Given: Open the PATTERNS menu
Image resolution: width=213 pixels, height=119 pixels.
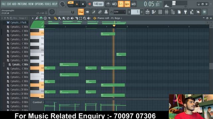Looking at the screenshot, I should 22,4.
